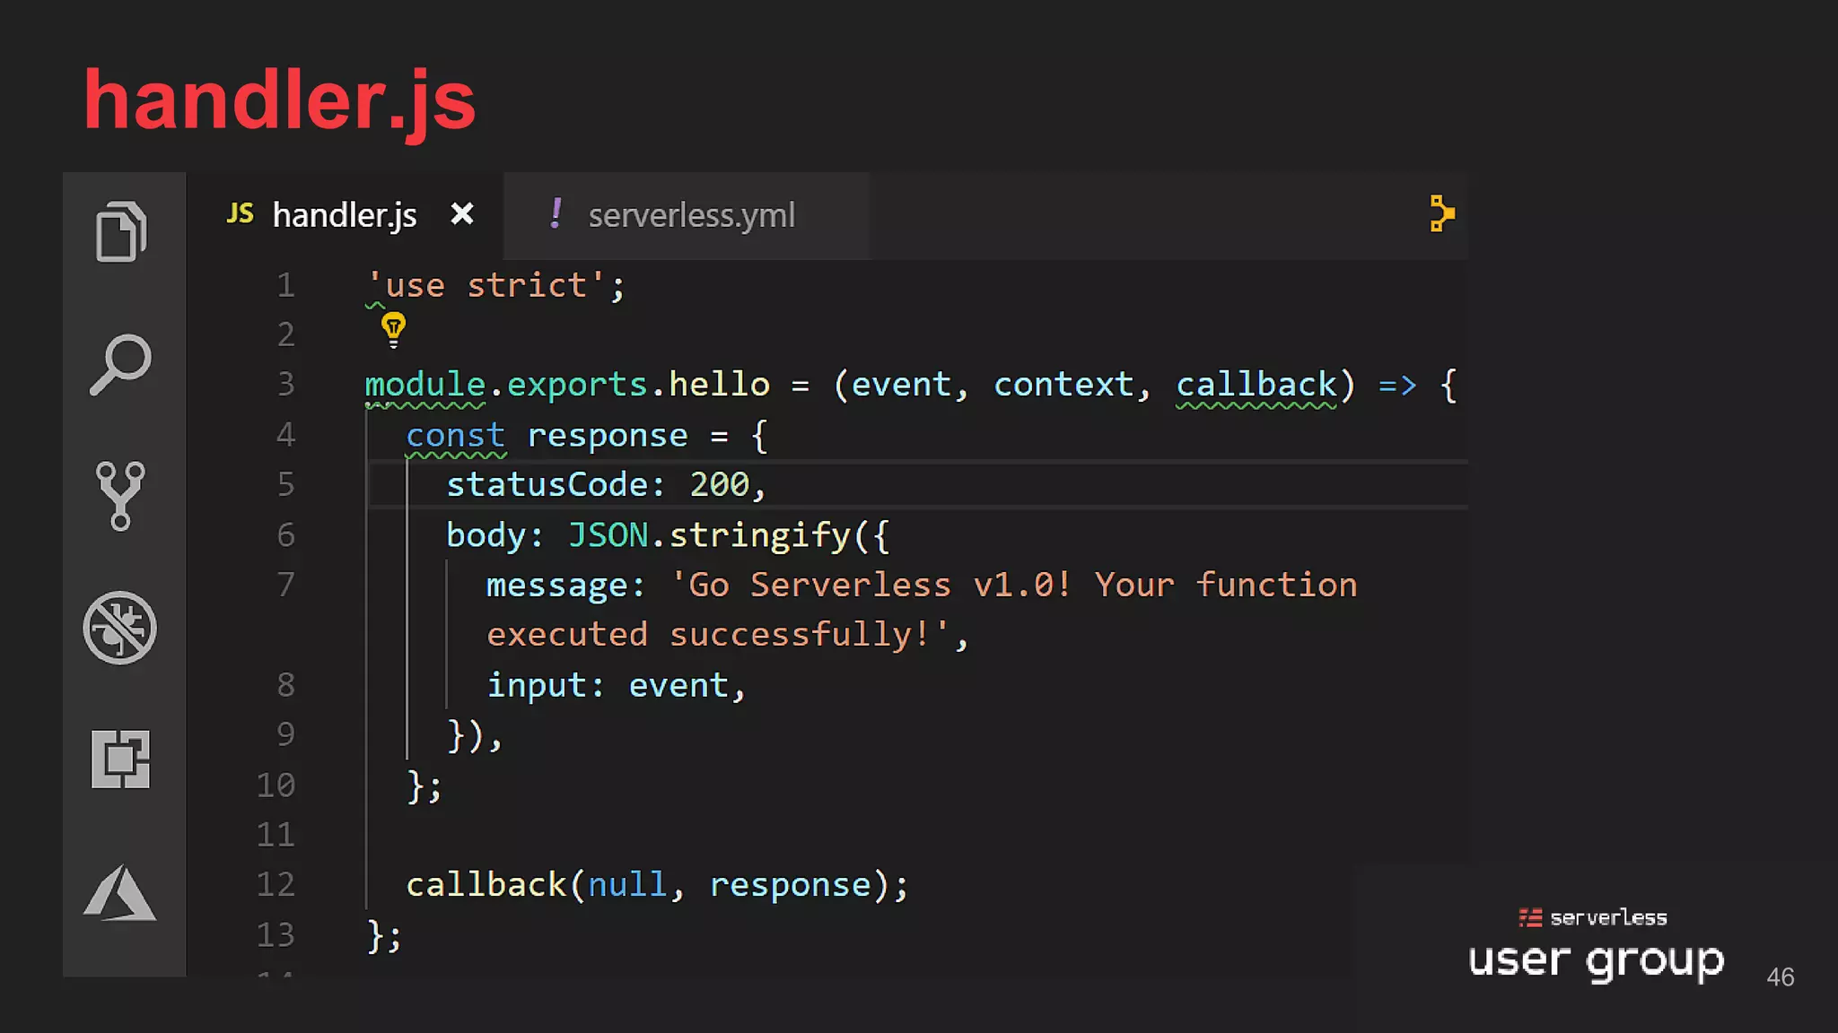Click the open changes icon in the editor title bar
Image resolution: width=1838 pixels, height=1033 pixels.
point(1440,213)
